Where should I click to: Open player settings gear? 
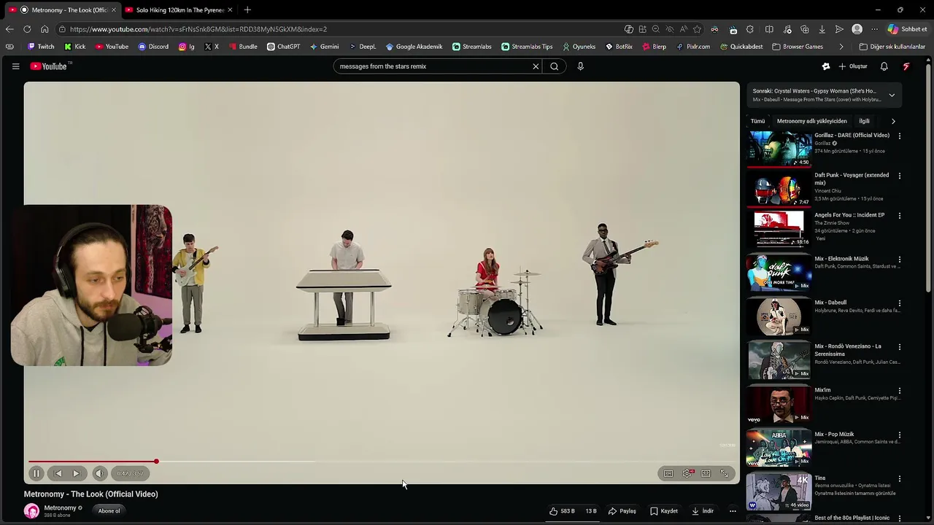687,473
